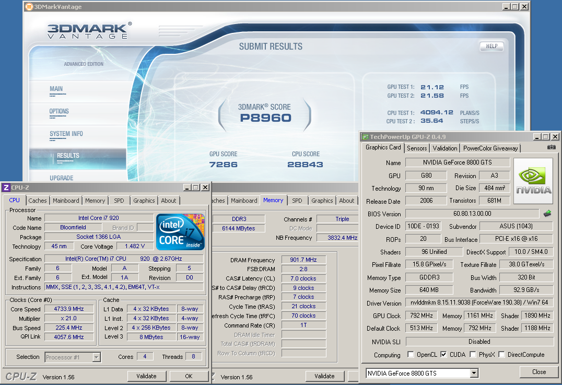Open Graphics tab in rear CPU-Z window

322,201
